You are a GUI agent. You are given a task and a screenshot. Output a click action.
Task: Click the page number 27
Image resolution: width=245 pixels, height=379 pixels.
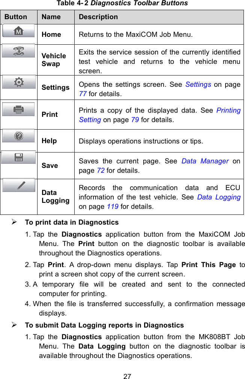127,376
